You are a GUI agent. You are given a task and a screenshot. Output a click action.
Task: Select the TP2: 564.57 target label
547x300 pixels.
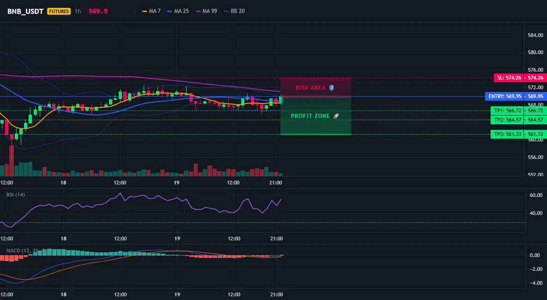[x=506, y=120]
